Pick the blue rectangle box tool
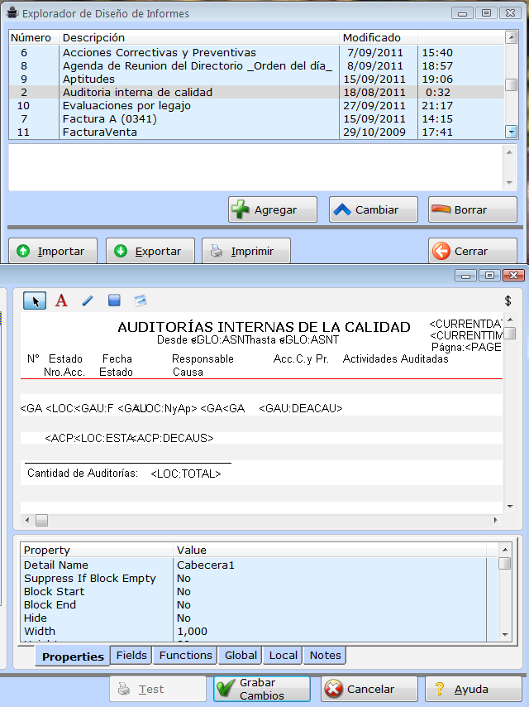 click(x=114, y=301)
